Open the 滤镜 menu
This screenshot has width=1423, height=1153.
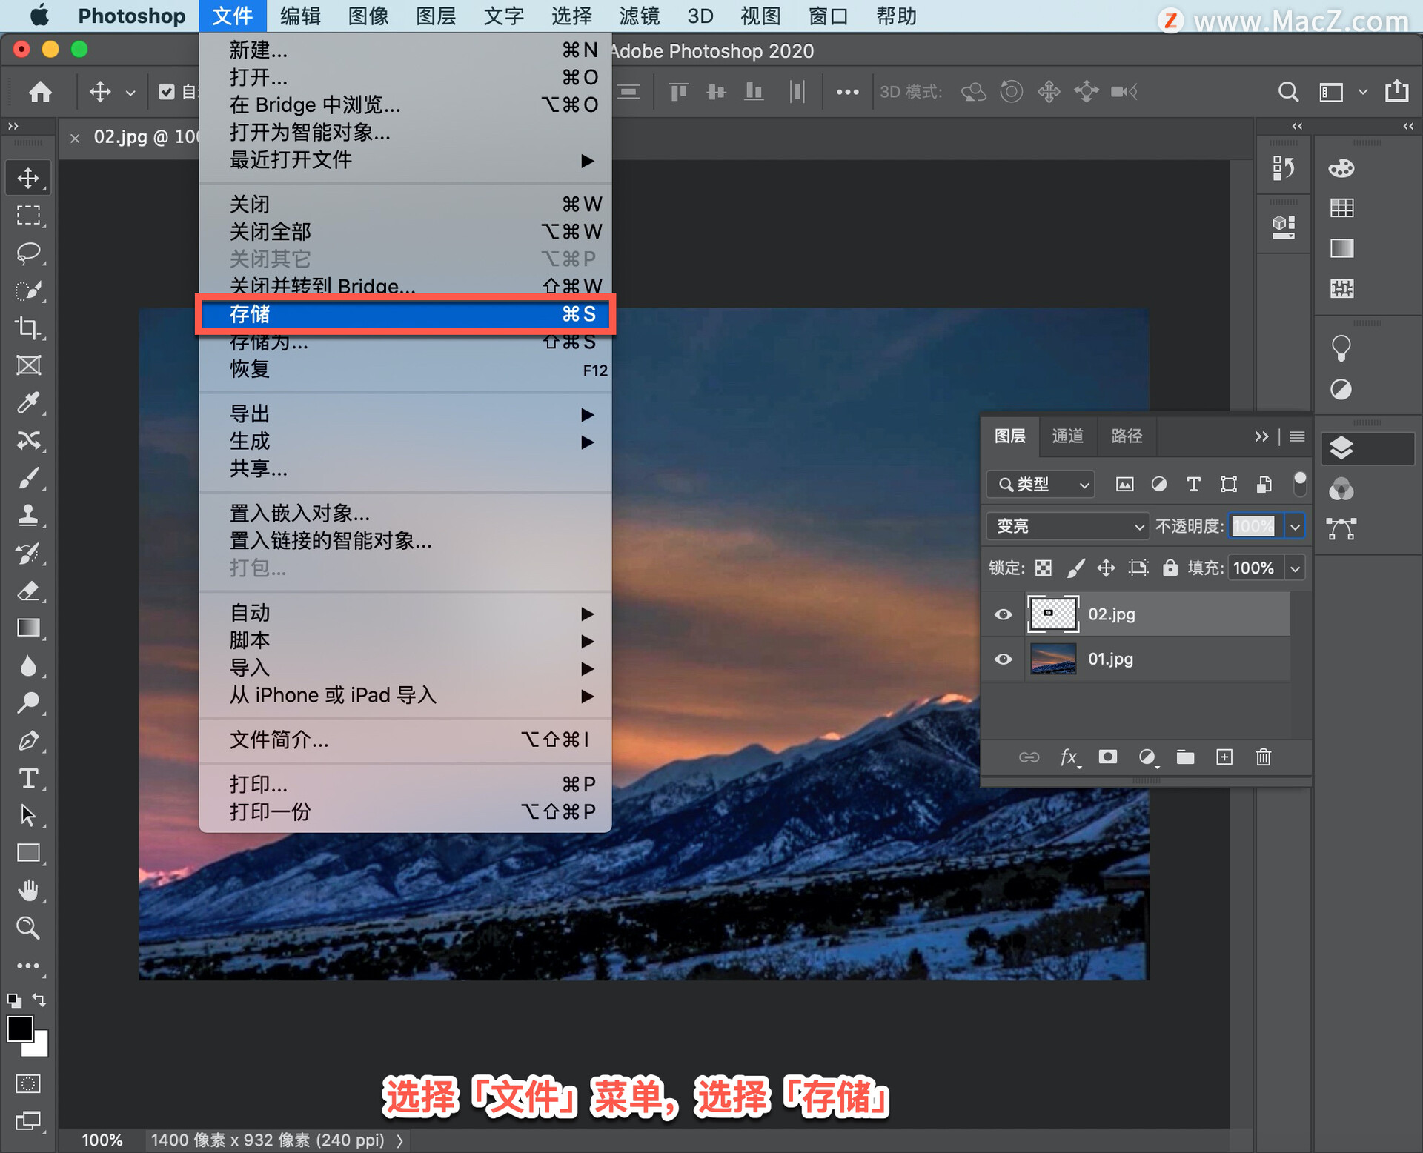[x=639, y=16]
